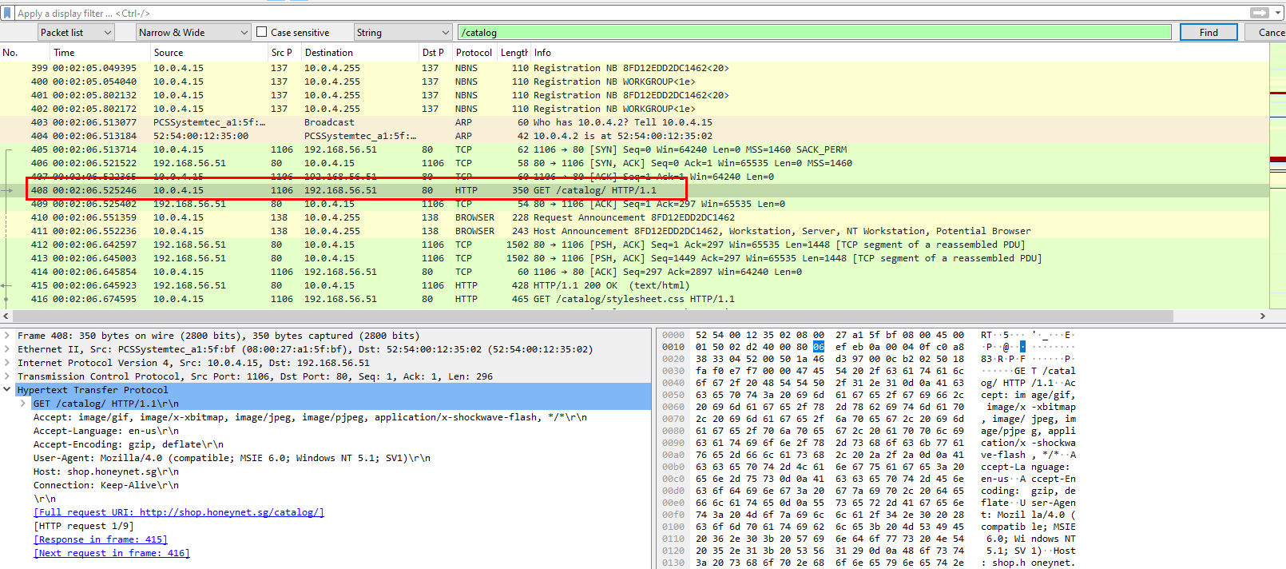Click in the /catalog search field

813,32
